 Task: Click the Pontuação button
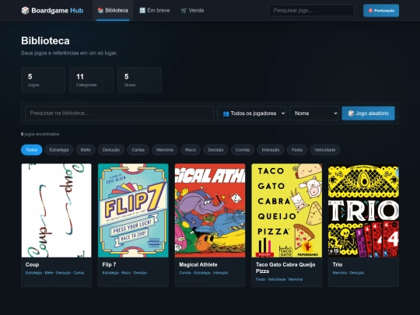(381, 10)
